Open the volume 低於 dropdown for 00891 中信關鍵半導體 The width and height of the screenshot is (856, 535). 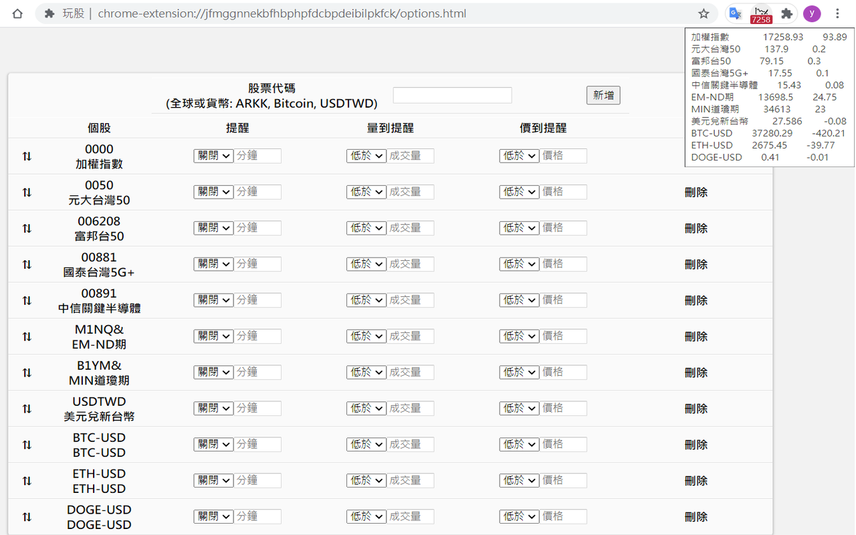pos(366,300)
